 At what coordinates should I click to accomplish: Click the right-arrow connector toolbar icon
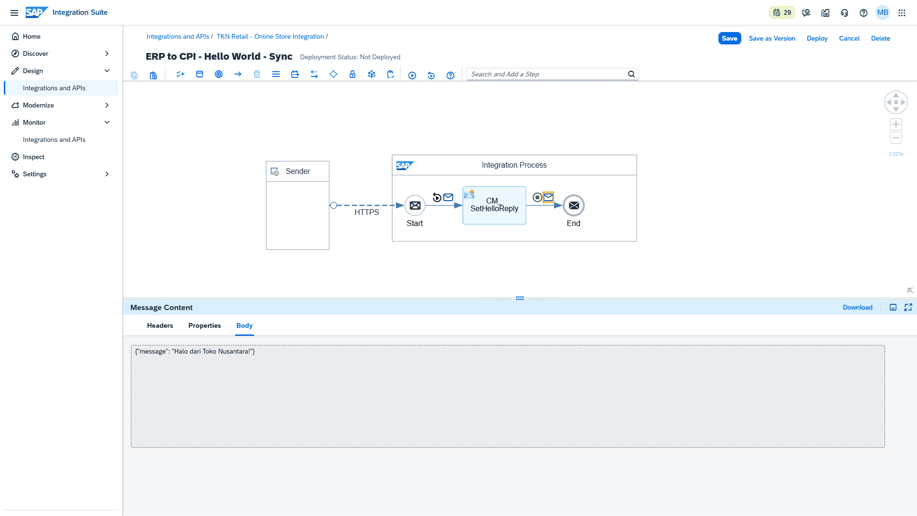click(x=238, y=74)
